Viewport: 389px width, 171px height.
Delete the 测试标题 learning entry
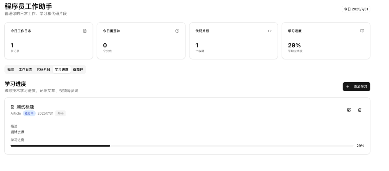click(x=359, y=110)
